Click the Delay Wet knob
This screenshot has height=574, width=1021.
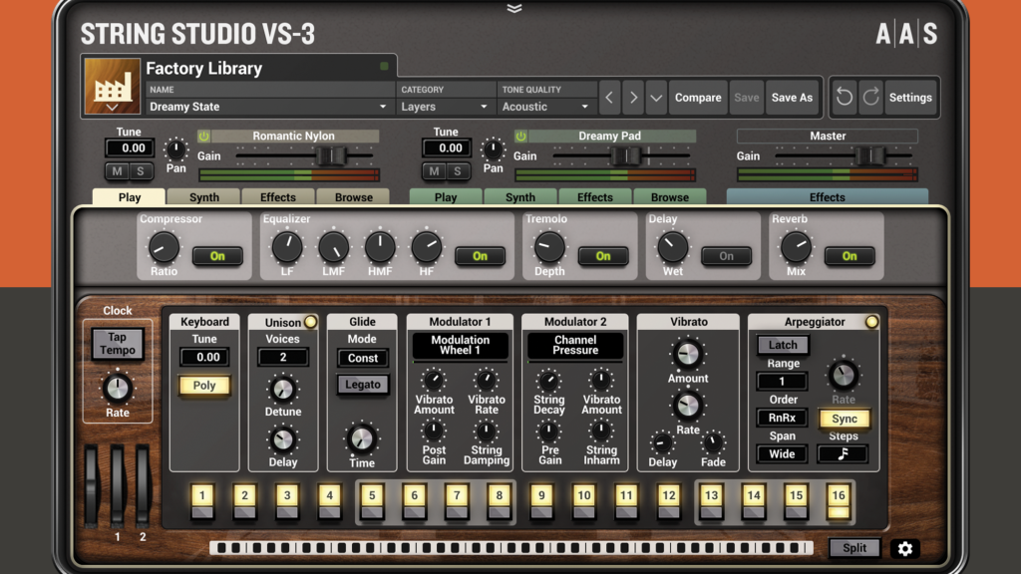pyautogui.click(x=672, y=247)
